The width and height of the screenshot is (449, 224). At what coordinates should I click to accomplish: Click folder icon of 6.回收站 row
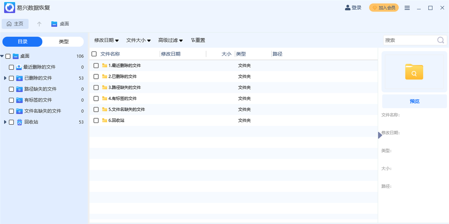[105, 120]
